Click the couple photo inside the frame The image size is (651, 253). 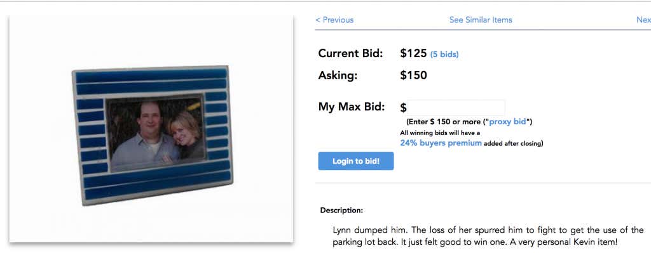156,133
